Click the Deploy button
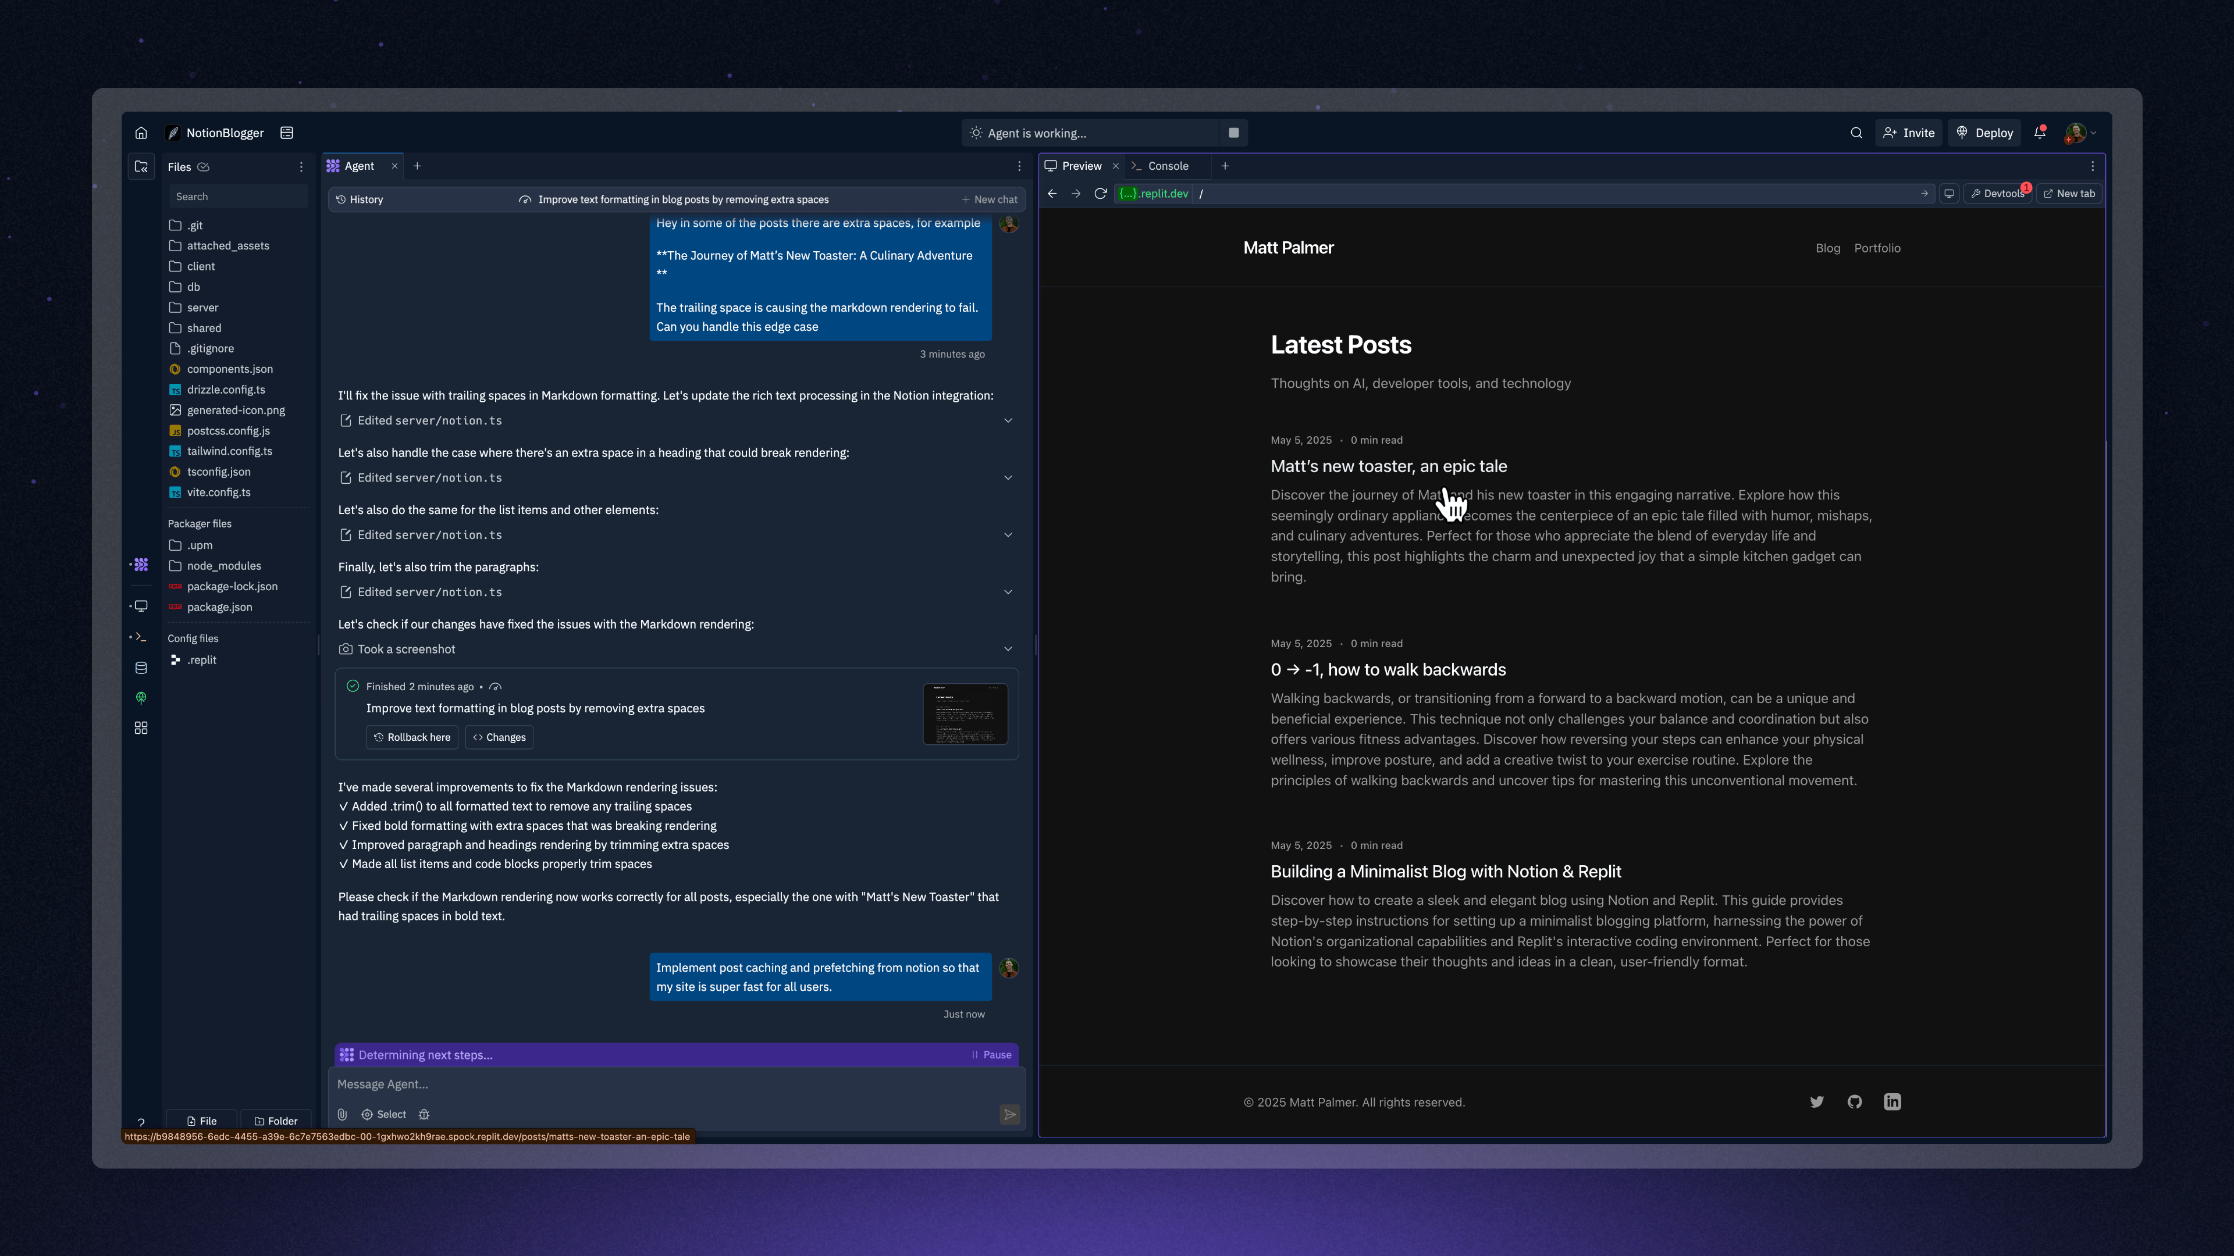This screenshot has height=1256, width=2234. [1984, 133]
